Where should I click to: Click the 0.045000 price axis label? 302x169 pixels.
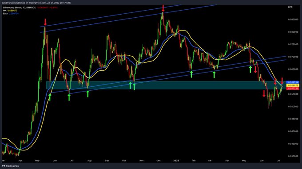(293, 119)
